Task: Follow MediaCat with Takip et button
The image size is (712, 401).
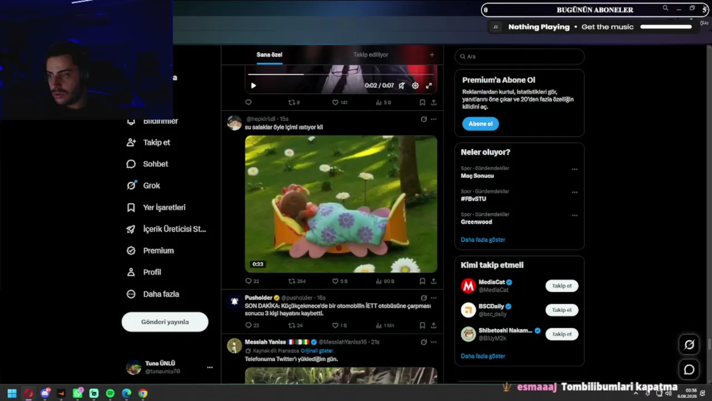Action: point(562,286)
